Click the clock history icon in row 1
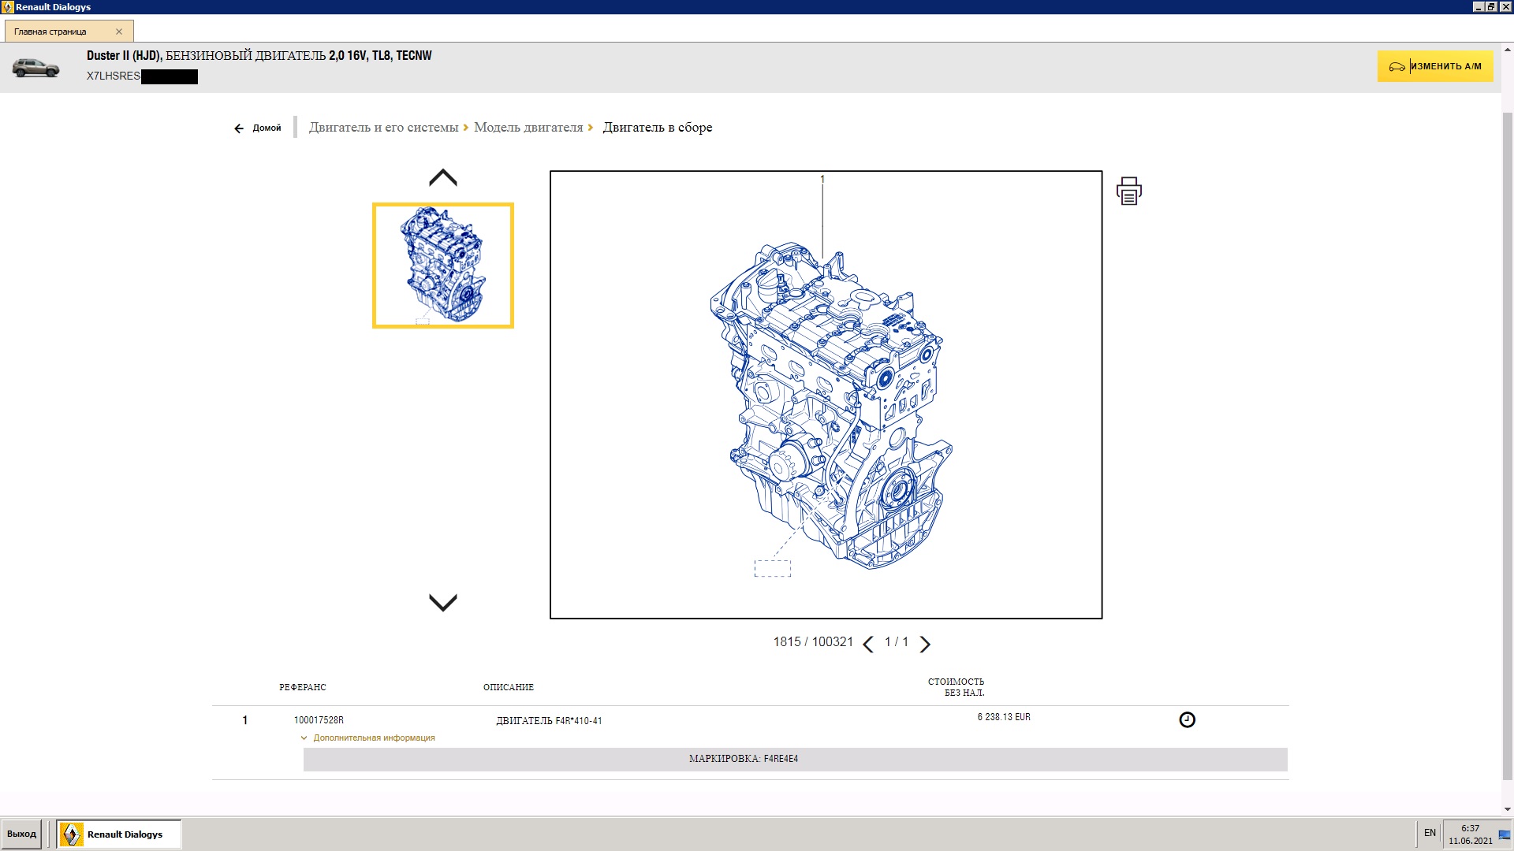Viewport: 1514px width, 851px height. (1187, 719)
